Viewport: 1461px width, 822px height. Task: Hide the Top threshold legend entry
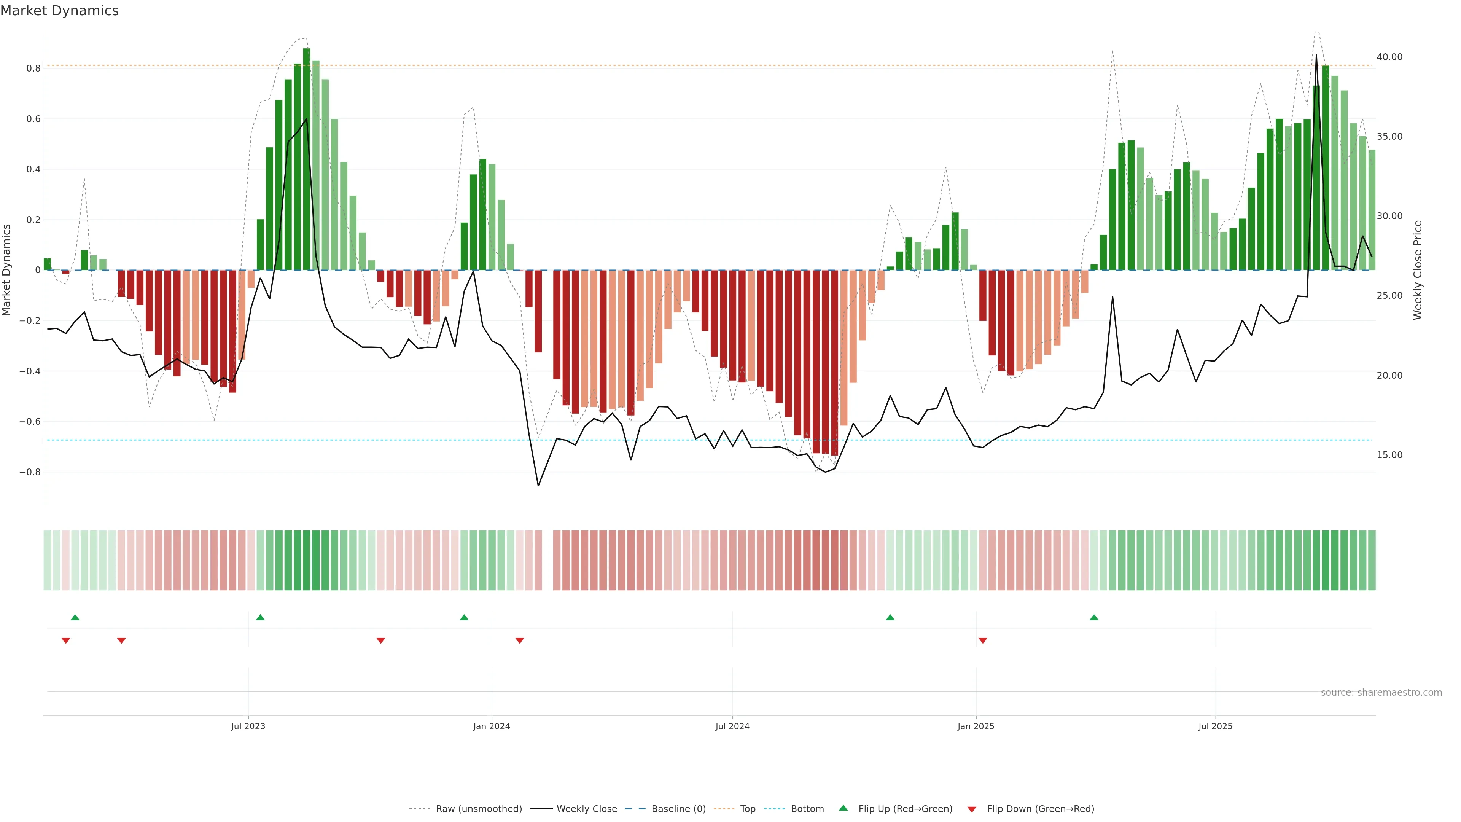tap(748, 809)
